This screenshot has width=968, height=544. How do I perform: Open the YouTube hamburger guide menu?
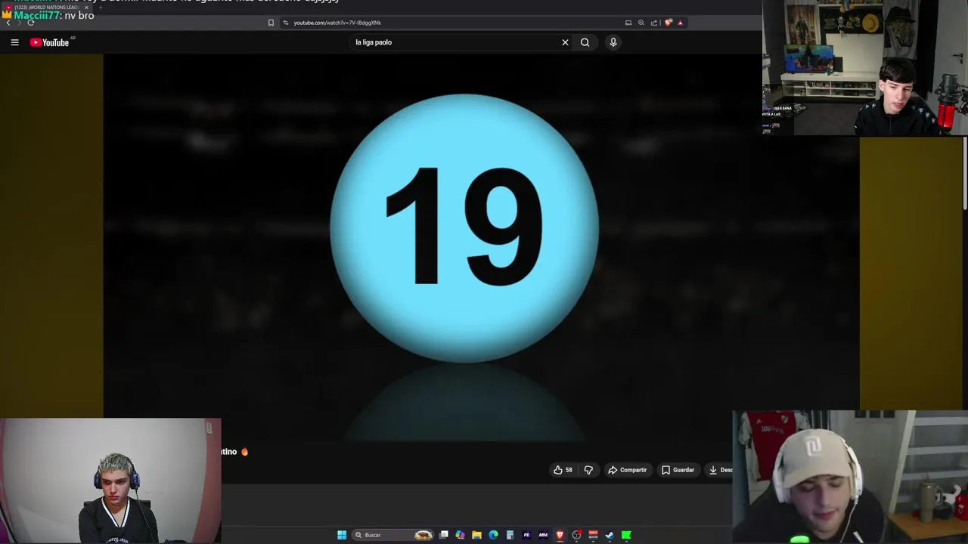pyautogui.click(x=14, y=42)
